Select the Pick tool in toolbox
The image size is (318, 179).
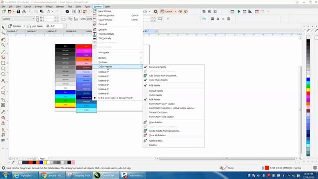pos(3,27)
